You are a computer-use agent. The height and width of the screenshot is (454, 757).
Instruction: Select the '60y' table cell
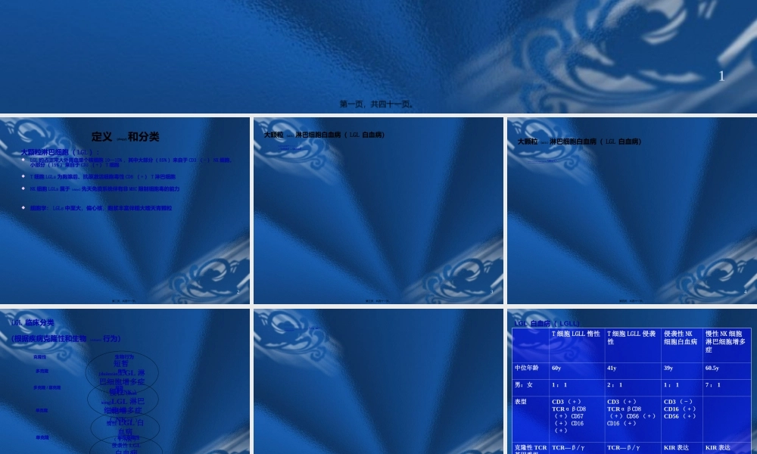click(556, 368)
